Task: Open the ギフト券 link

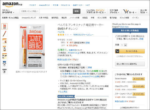Action: click(x=56, y=5)
